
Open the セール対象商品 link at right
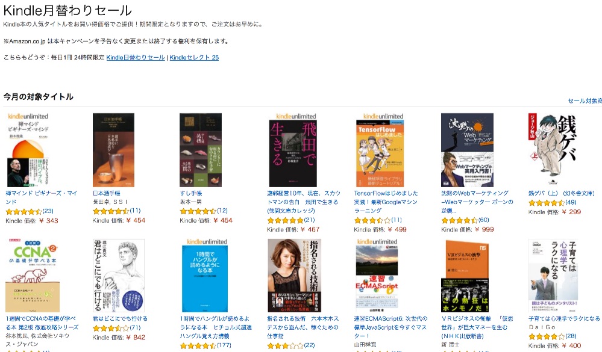(x=585, y=101)
